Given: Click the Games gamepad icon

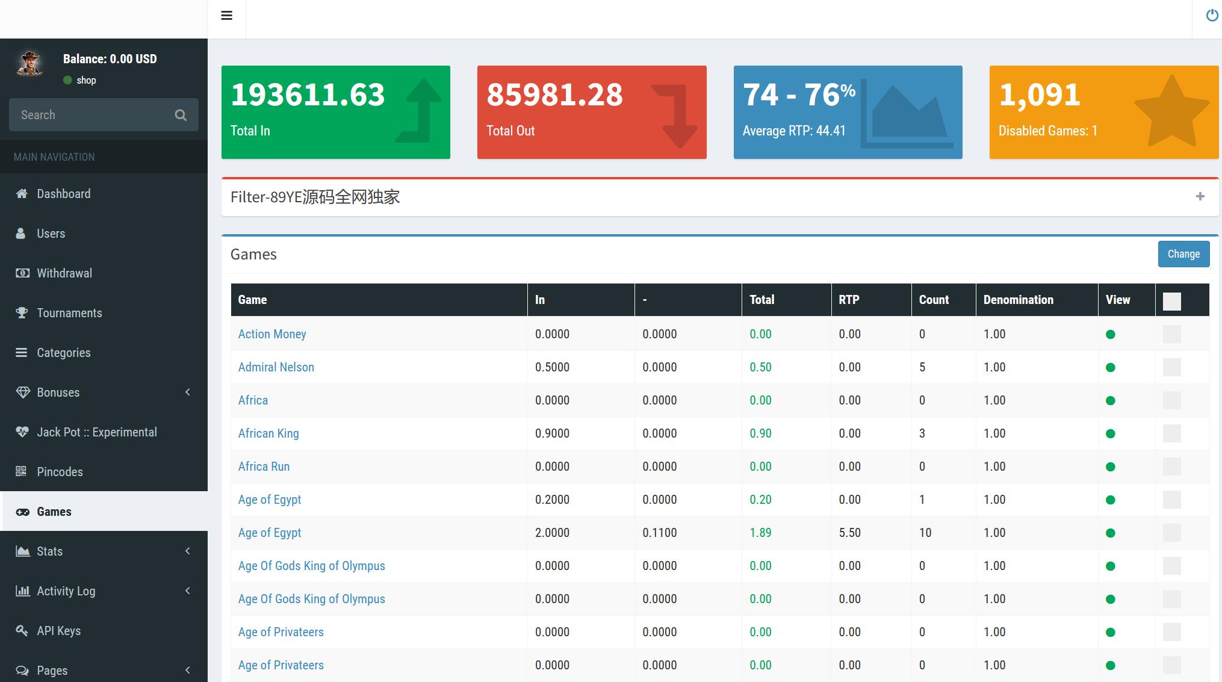Looking at the screenshot, I should coord(22,512).
